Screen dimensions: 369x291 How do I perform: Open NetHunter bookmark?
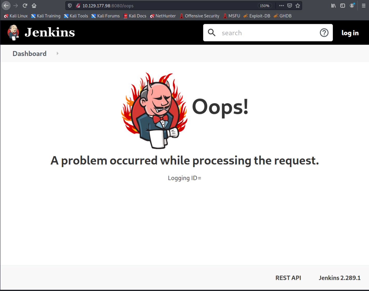click(x=163, y=16)
